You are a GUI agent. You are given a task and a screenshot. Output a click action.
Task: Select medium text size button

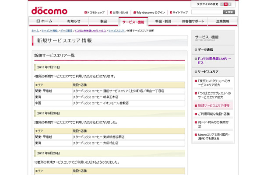(x=226, y=4)
